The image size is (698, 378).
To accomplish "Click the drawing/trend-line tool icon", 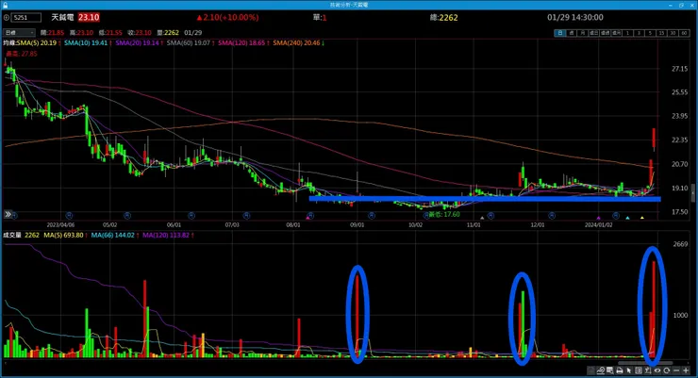I will click(x=601, y=370).
